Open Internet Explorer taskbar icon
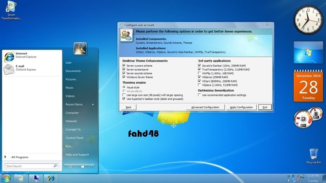 pyautogui.click(x=51, y=178)
